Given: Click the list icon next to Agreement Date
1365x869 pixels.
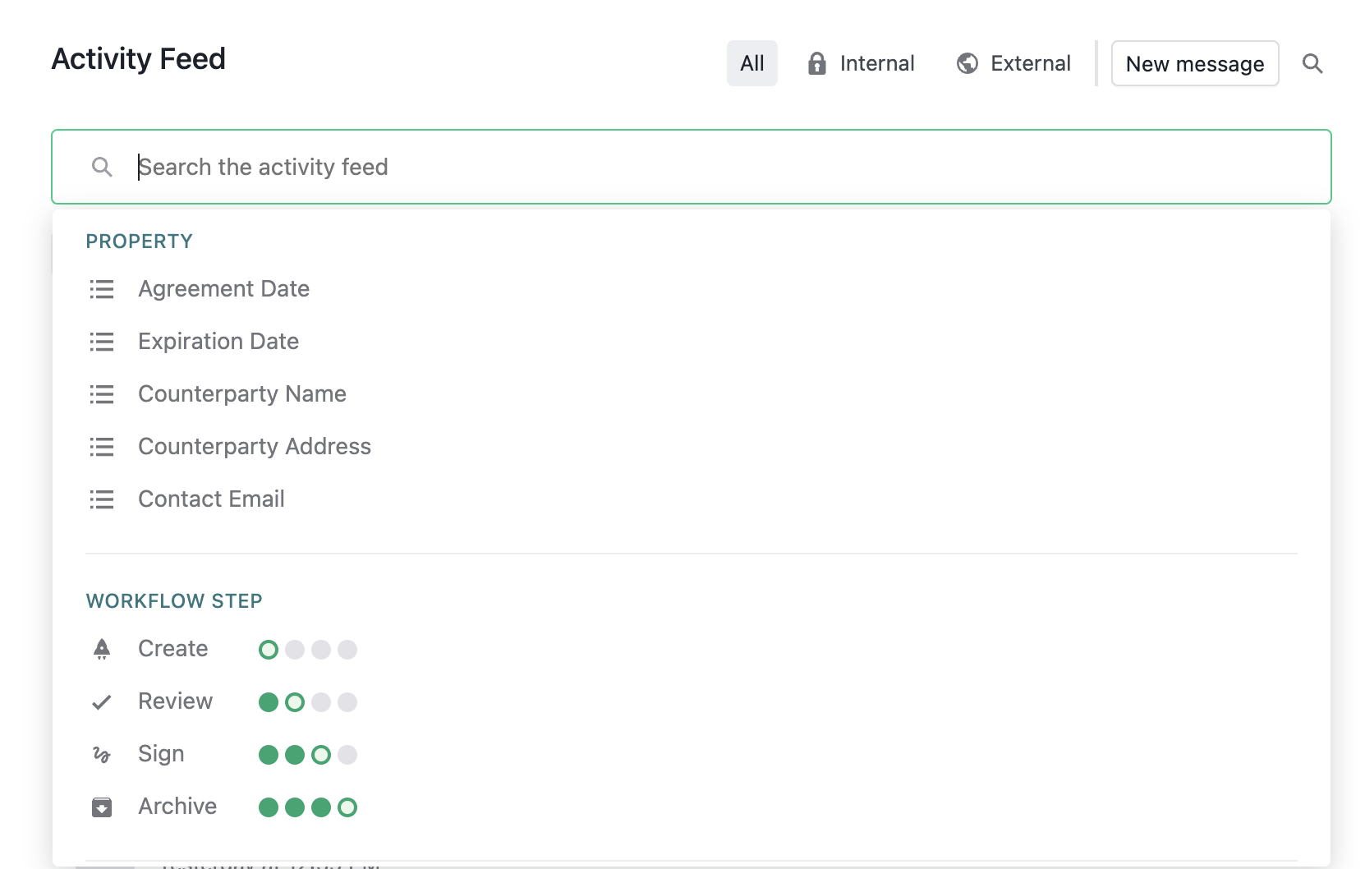Looking at the screenshot, I should tap(102, 289).
